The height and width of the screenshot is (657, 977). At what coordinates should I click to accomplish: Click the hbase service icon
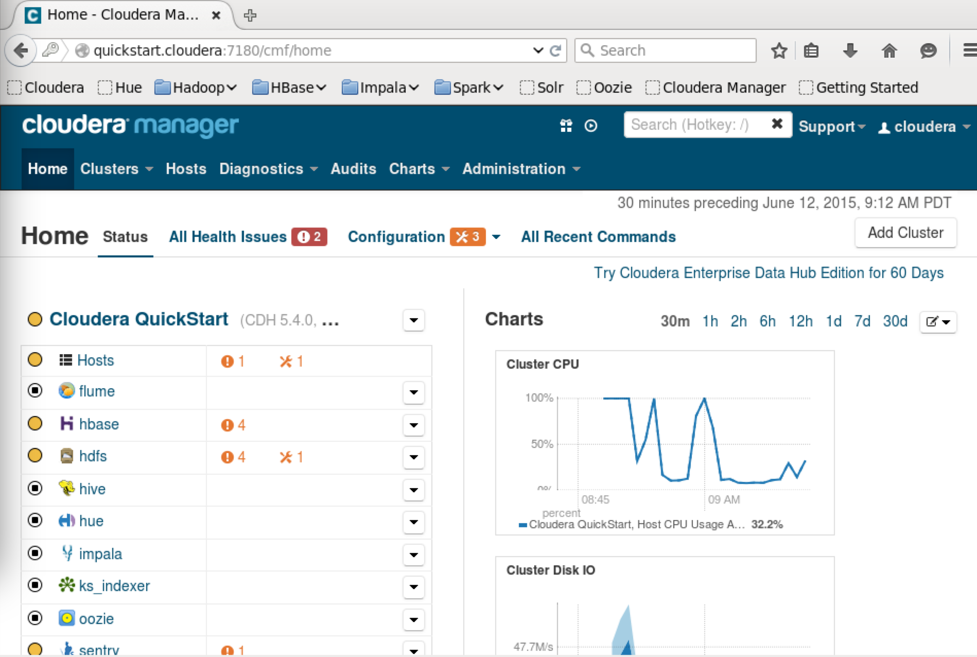(x=67, y=424)
